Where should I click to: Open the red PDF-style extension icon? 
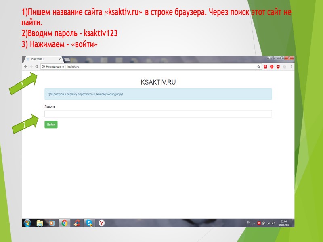[x=265, y=67]
